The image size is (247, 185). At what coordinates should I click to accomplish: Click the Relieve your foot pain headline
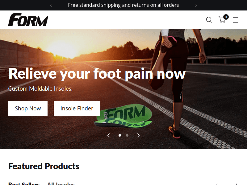point(97,74)
